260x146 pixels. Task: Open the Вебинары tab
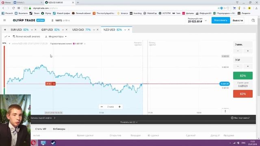pyautogui.click(x=59, y=129)
